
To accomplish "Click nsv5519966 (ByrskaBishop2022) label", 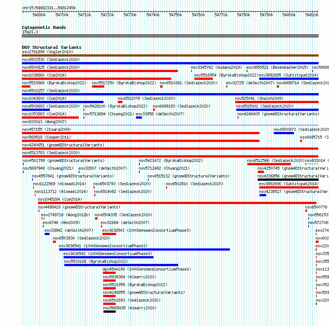I will [54, 83].
